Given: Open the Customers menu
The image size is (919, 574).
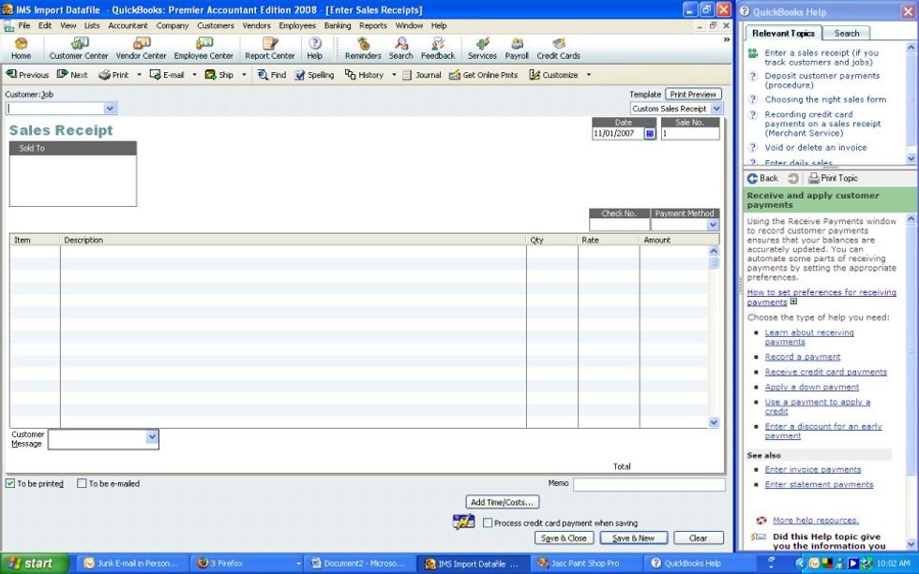Looking at the screenshot, I should pyautogui.click(x=215, y=25).
